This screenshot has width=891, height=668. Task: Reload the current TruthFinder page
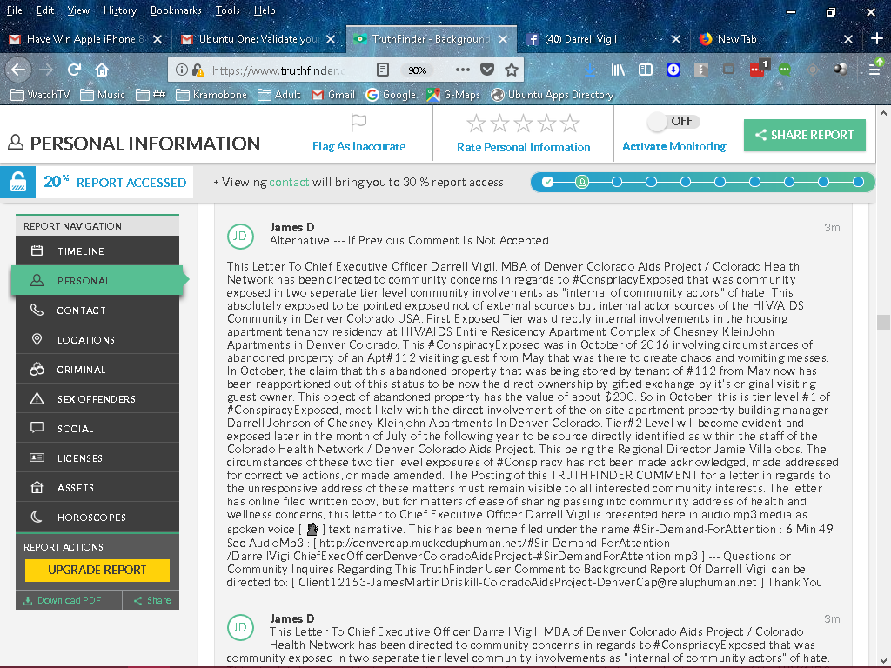74,70
